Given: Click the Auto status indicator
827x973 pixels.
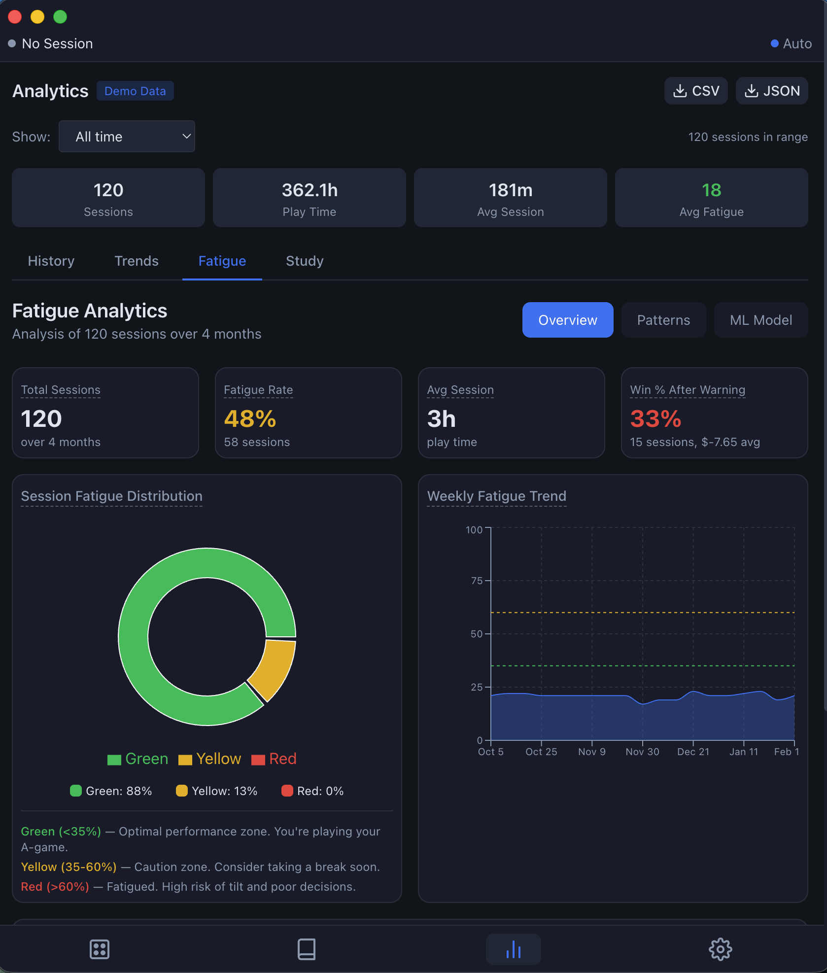Looking at the screenshot, I should click(x=791, y=43).
